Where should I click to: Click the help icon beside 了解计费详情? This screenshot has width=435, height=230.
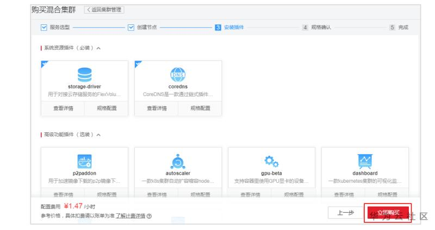149,216
